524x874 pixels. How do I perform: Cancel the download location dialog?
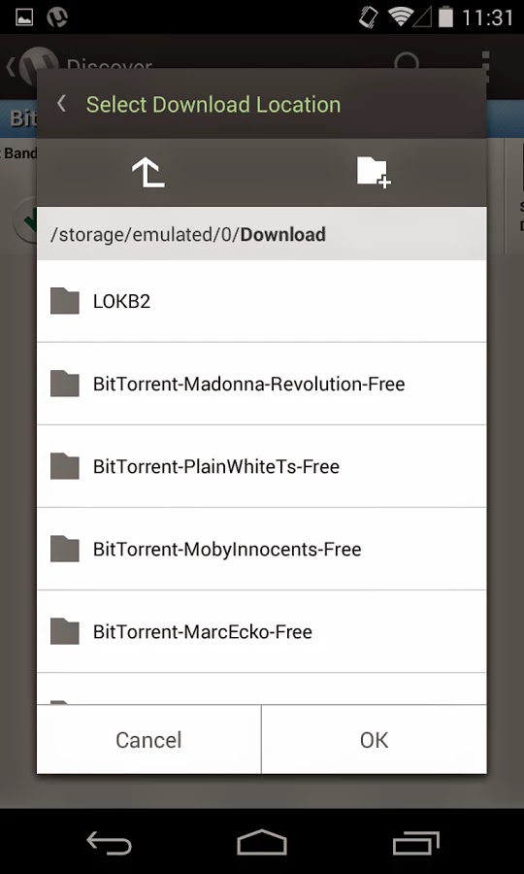tap(148, 740)
